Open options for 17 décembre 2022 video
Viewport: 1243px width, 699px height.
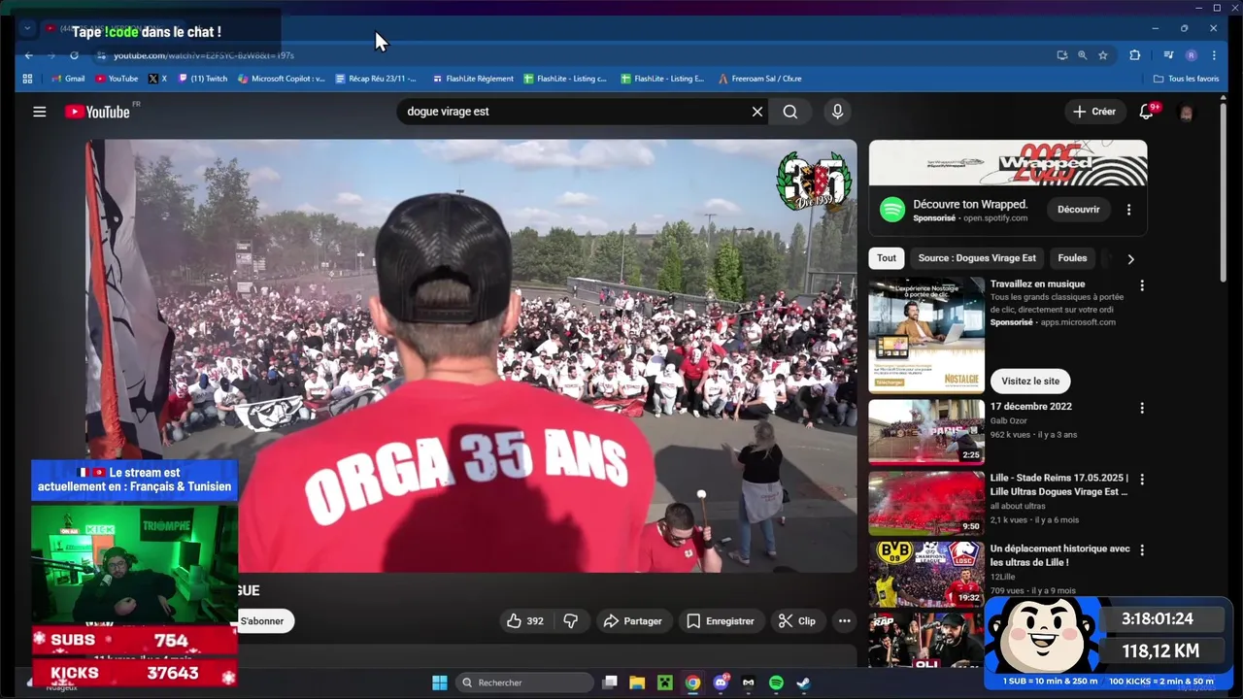pyautogui.click(x=1142, y=408)
